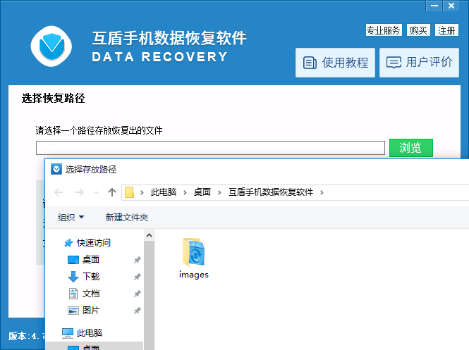
Task: Click the 购买 purchase link
Action: [418, 30]
